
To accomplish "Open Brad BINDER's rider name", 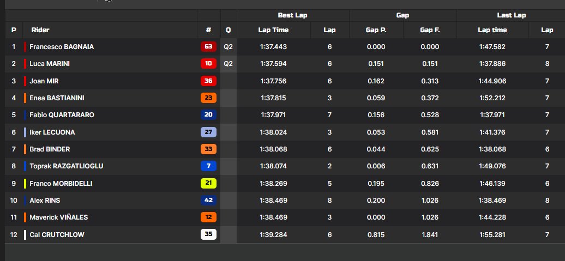I will point(50,149).
